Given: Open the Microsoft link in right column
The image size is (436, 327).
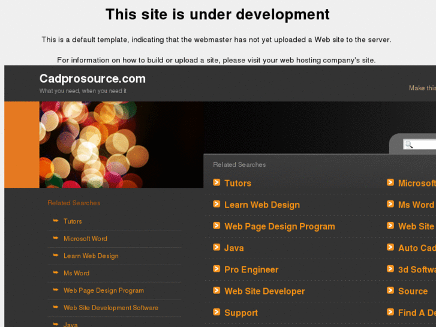Looking at the screenshot, I should click(417, 183).
